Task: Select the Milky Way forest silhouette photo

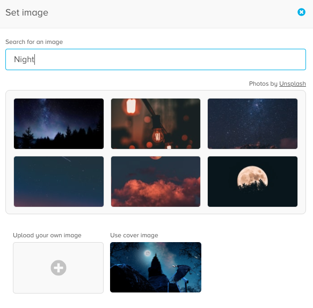Action: click(x=59, y=124)
